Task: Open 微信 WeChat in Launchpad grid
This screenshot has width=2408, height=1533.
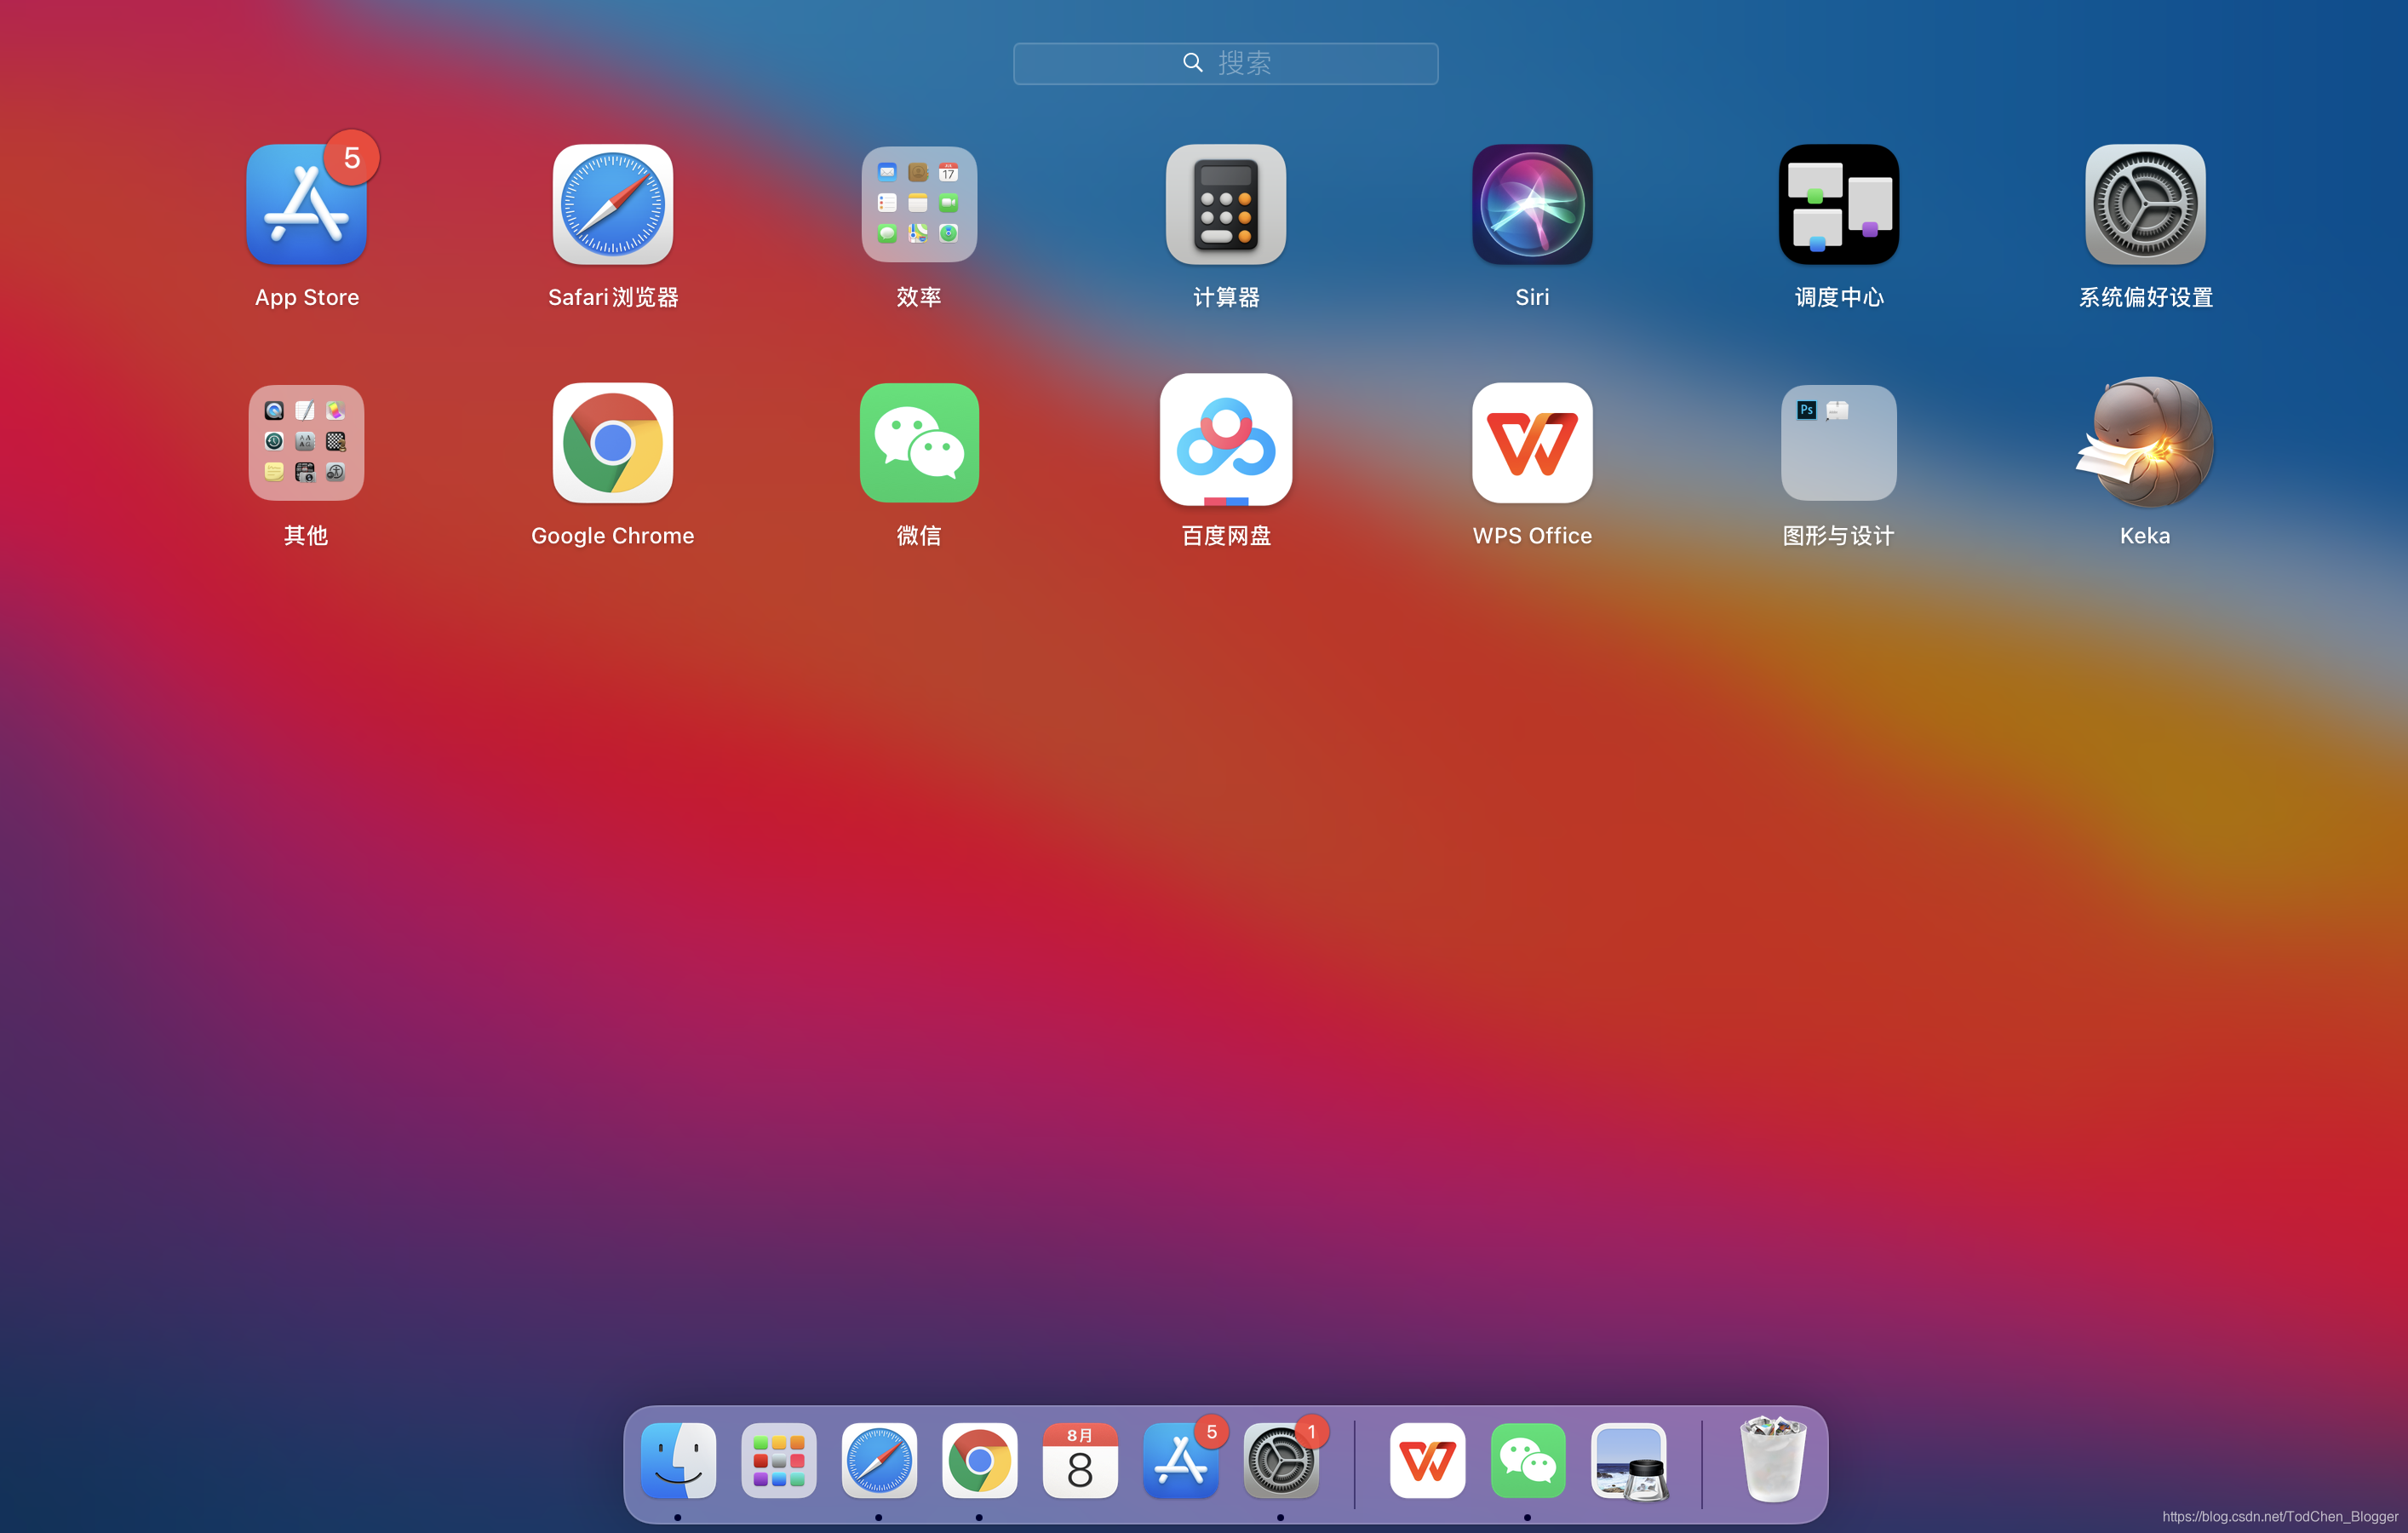Action: tap(919, 443)
